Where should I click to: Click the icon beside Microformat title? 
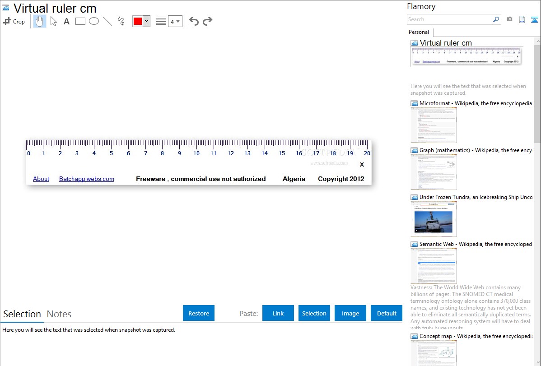(x=415, y=103)
